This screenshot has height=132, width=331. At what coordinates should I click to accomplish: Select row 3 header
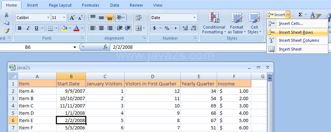click(13, 98)
